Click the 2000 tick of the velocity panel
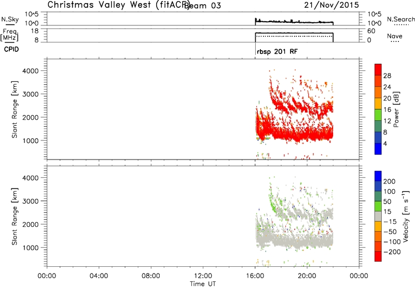The image size is (415, 287). pyautogui.click(x=31, y=224)
